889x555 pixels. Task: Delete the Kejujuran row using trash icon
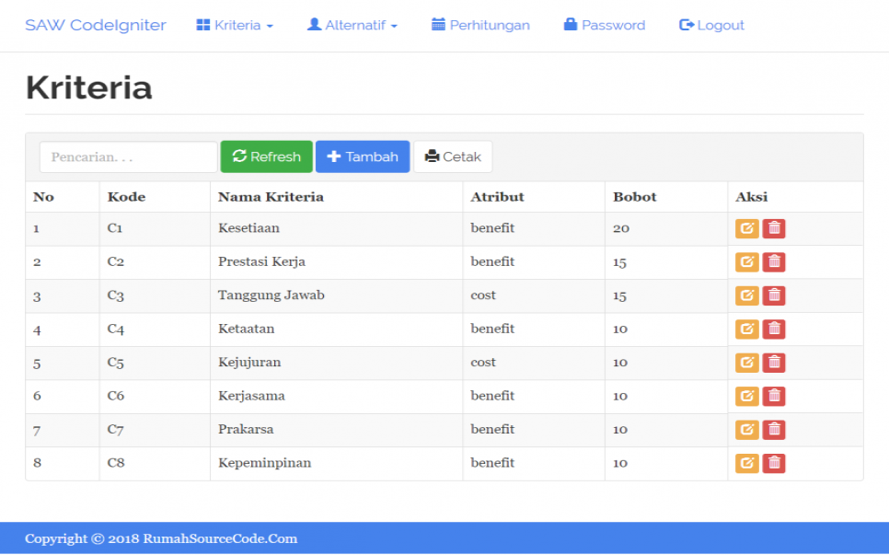pos(774,363)
